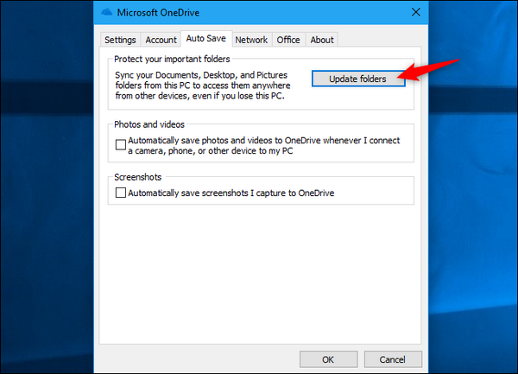Click the blue desktop background outside the dialog

[x=475, y=216]
